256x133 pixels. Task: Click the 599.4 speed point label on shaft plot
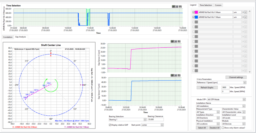click(x=32, y=92)
